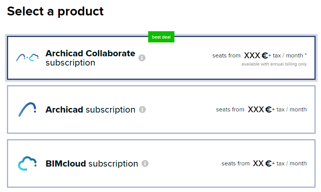The width and height of the screenshot is (321, 192).
Task: Show info tooltip for BIMcloud subscription
Action: coord(145,163)
